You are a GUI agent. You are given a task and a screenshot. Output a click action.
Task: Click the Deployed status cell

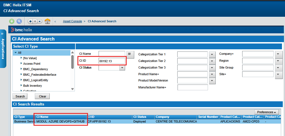click(x=143, y=121)
